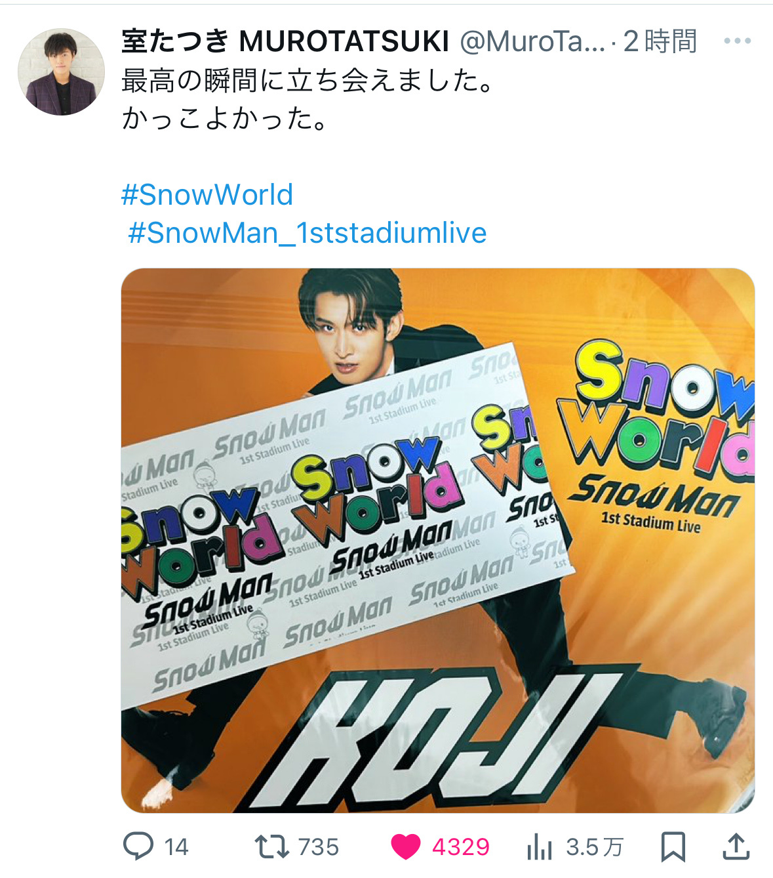
Task: Tap the retweet count 735
Action: (319, 847)
